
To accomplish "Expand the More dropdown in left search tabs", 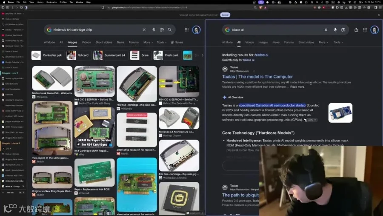I will point(148,42).
